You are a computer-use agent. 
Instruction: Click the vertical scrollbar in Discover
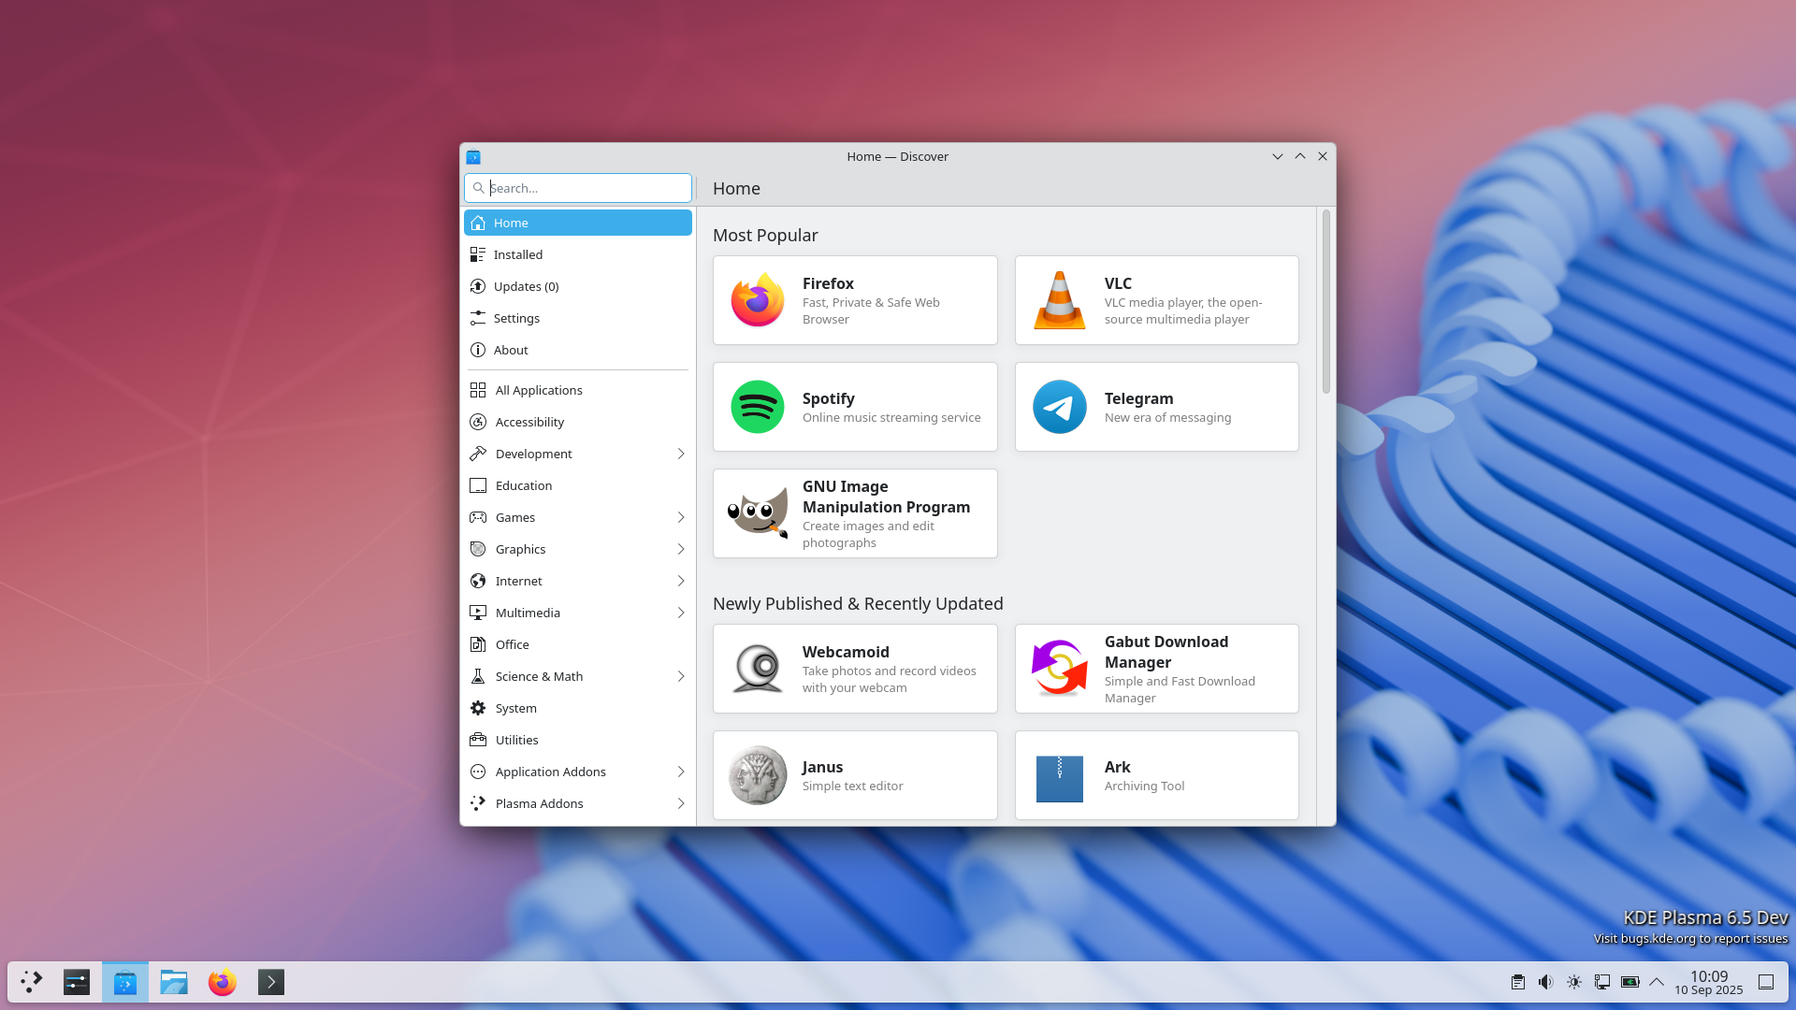click(x=1325, y=302)
